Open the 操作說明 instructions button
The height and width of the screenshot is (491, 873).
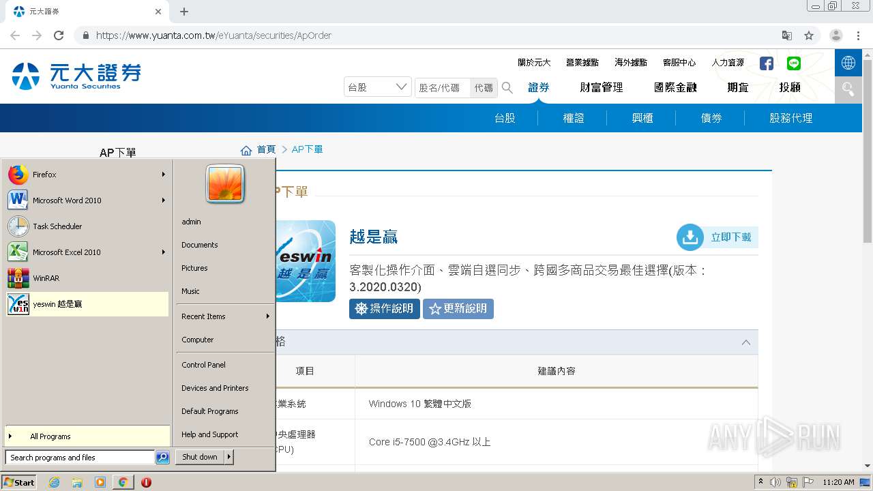pyautogui.click(x=385, y=309)
